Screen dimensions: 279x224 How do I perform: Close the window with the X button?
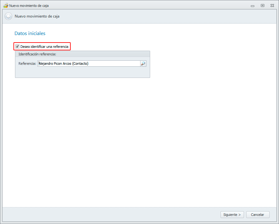[272, 6]
